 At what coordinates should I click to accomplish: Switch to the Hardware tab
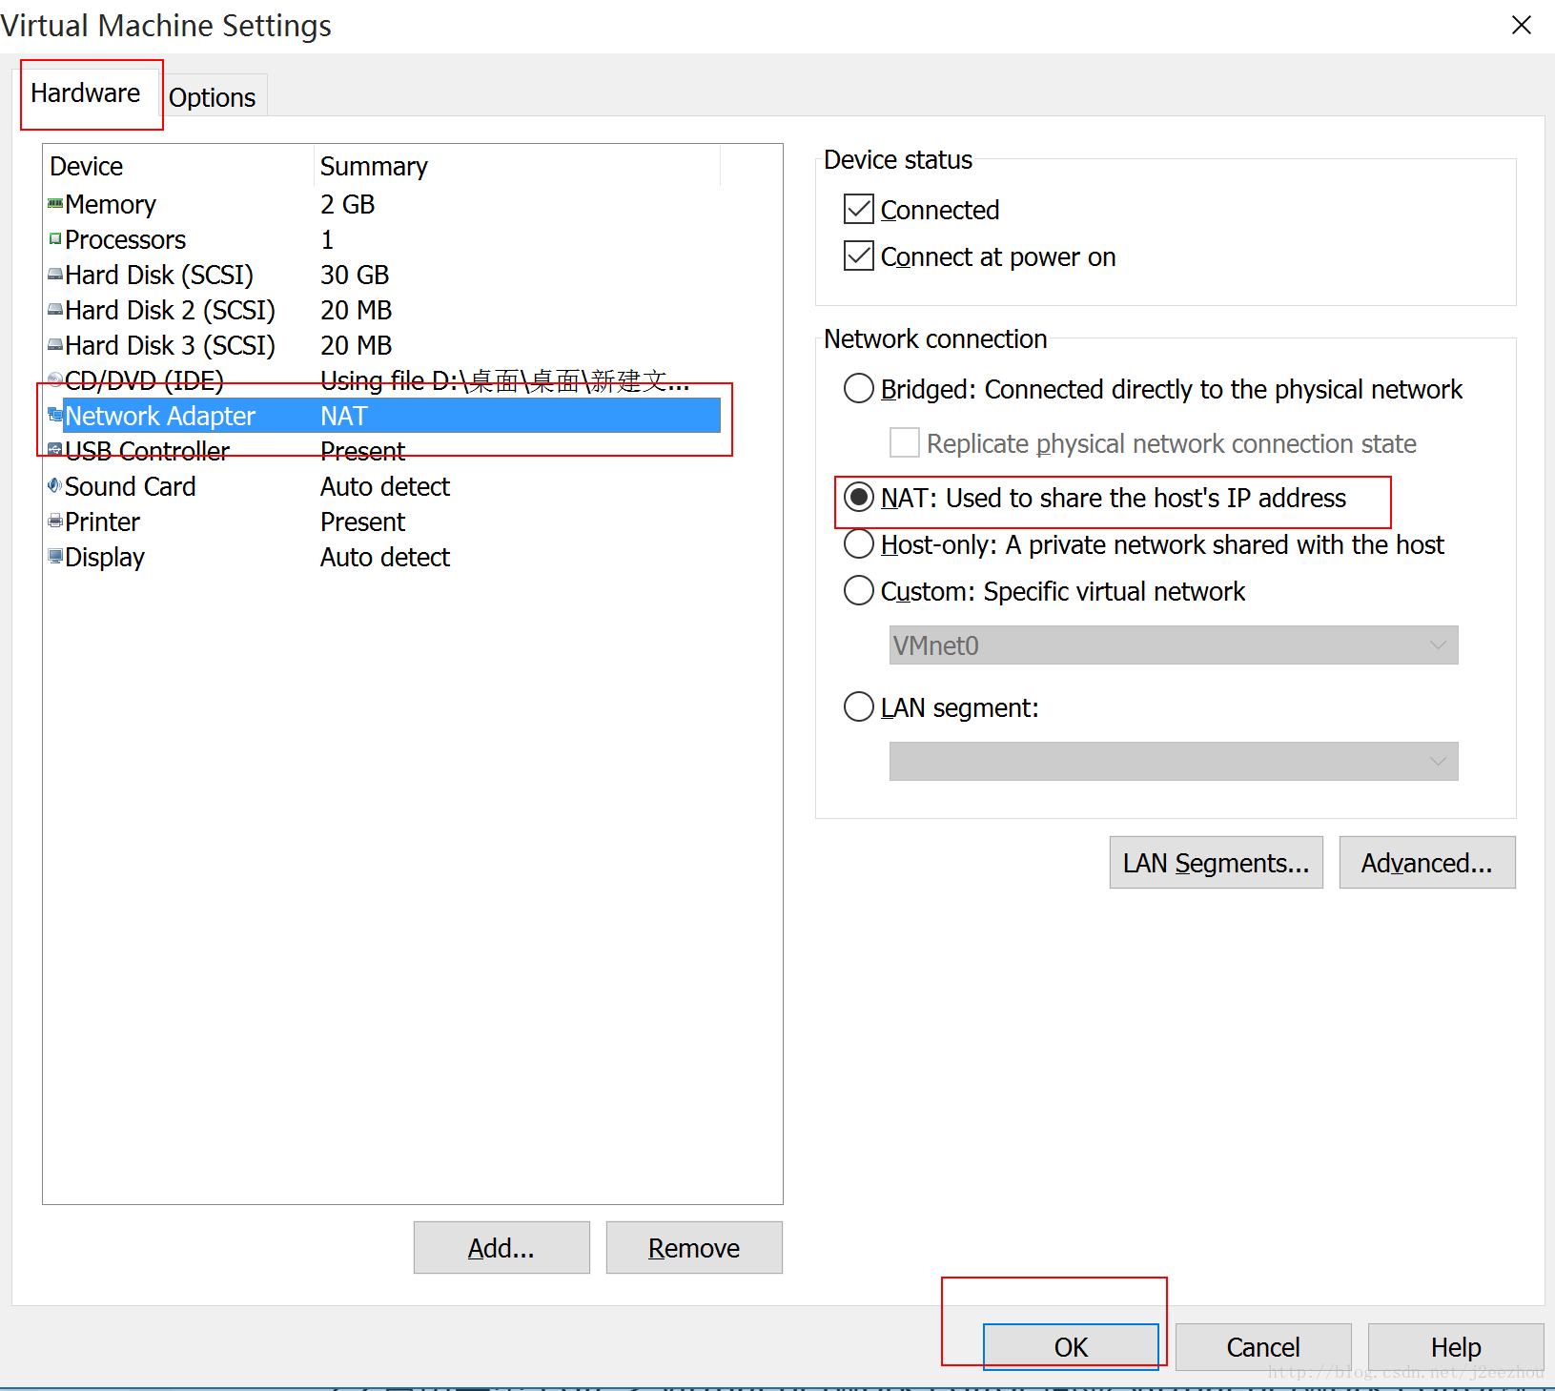[86, 93]
